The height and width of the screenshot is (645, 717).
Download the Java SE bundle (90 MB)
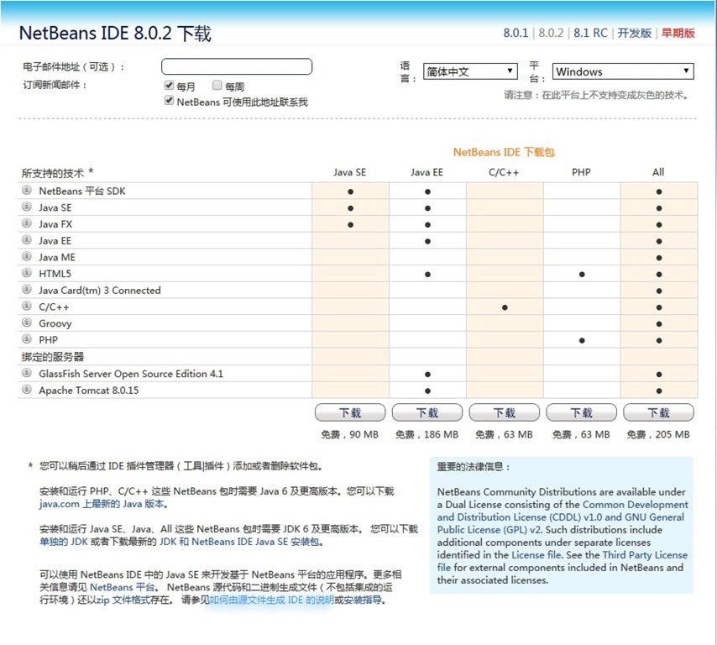(x=350, y=412)
